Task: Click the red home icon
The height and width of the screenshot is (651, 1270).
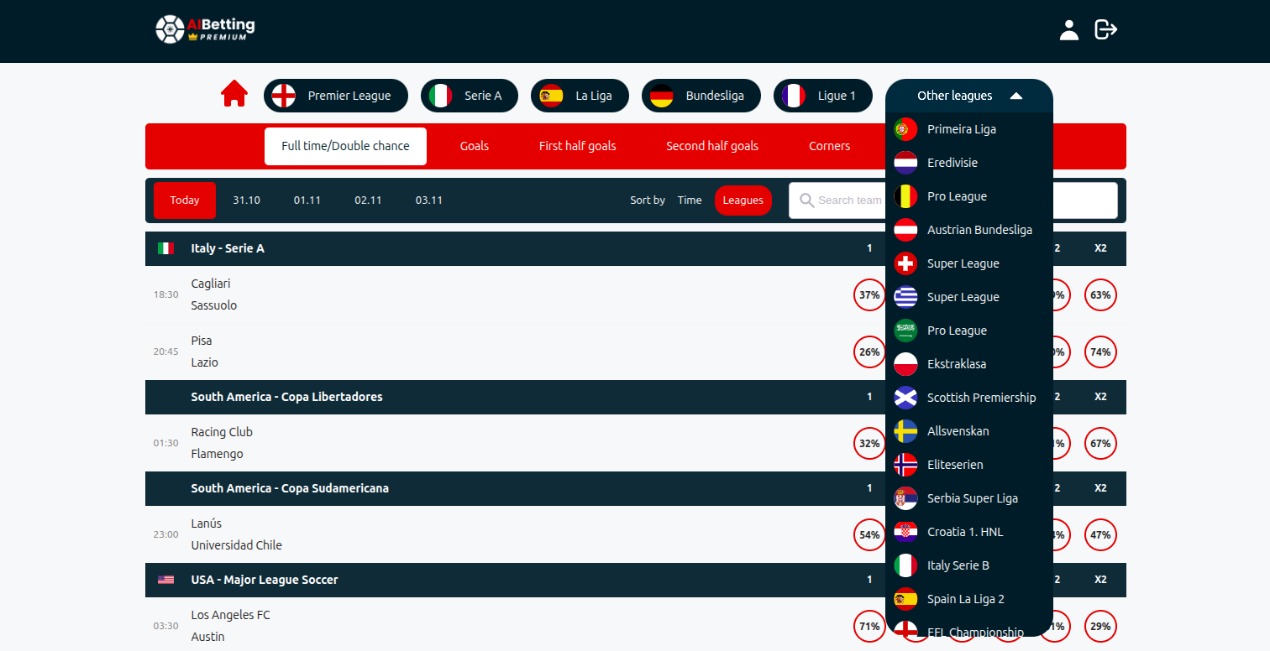Action: (x=234, y=94)
